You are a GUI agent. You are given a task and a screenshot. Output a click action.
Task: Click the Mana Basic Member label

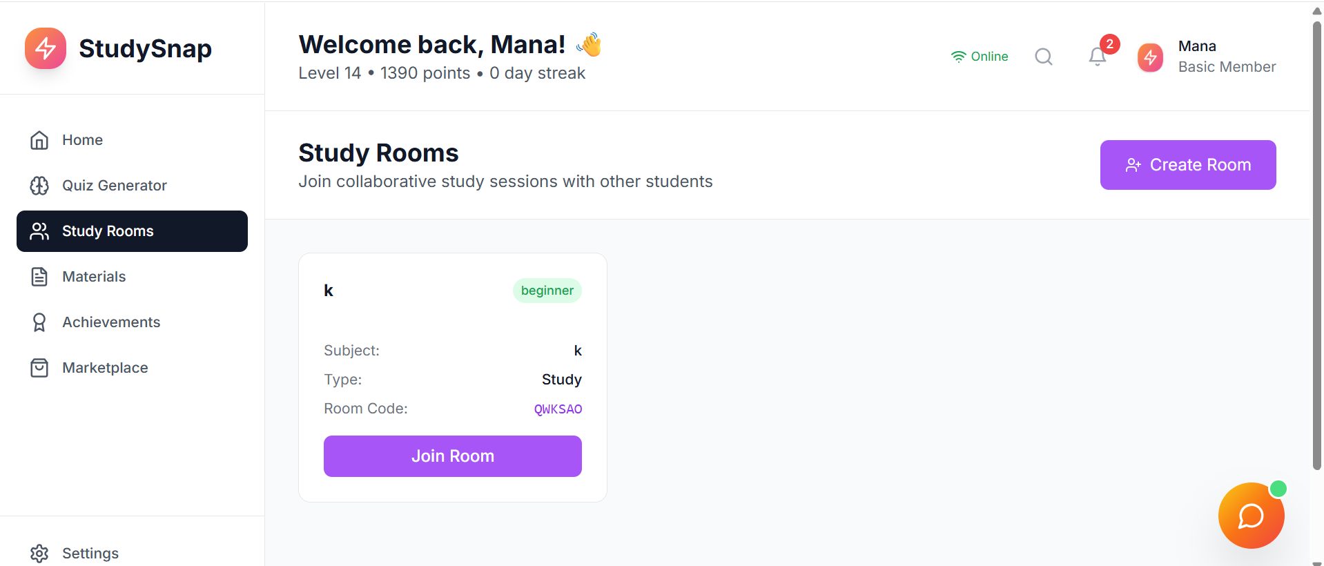tap(1226, 57)
